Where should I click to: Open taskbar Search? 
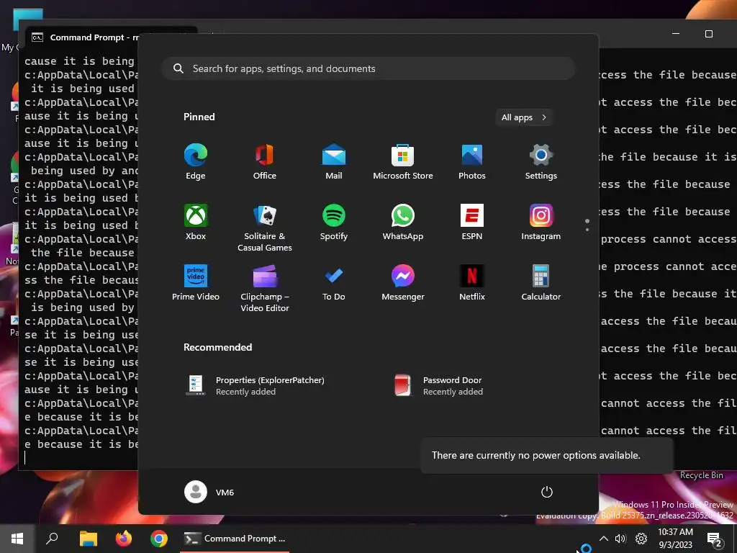click(52, 539)
